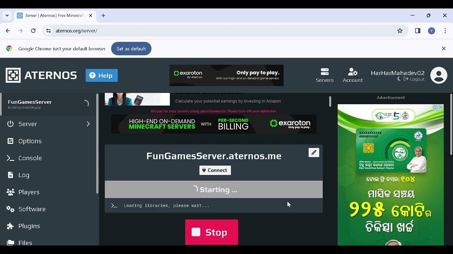Open exaroton header banner ad
This screenshot has height=254, width=453.
pyautogui.click(x=226, y=75)
